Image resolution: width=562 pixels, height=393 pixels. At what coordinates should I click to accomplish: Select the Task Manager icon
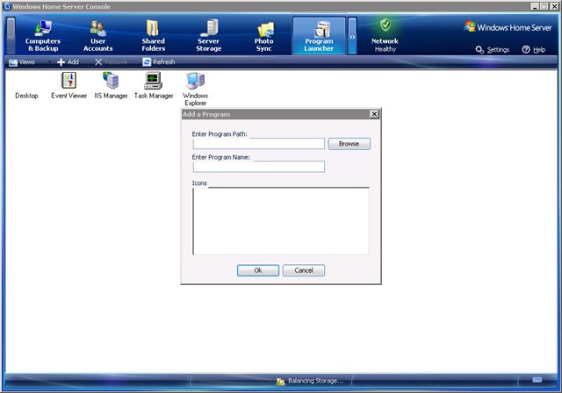[154, 86]
